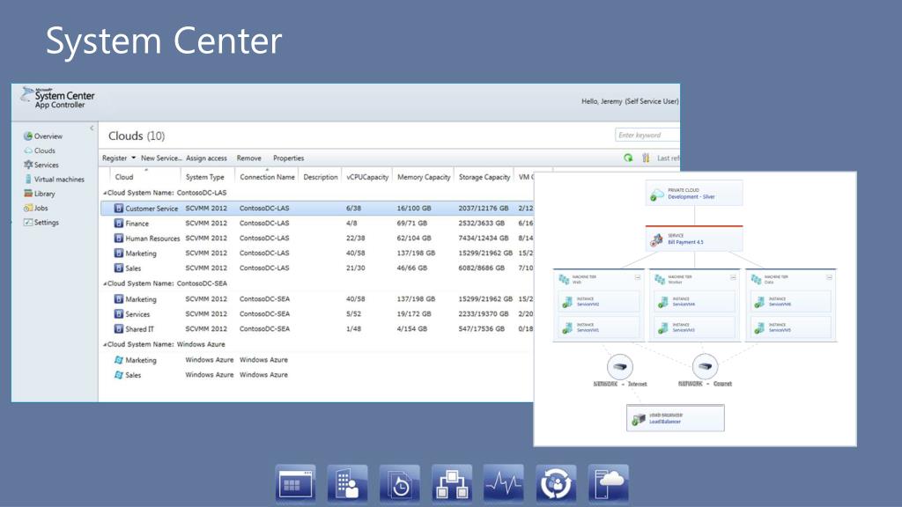Click the Customer Service cloud icon
Screen dimensions: 902x507
coord(119,208)
